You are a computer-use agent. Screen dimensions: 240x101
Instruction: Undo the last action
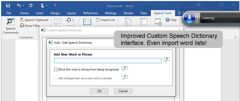[19, 6]
